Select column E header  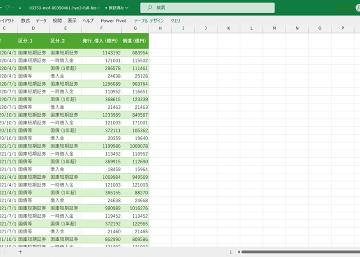point(65,28)
